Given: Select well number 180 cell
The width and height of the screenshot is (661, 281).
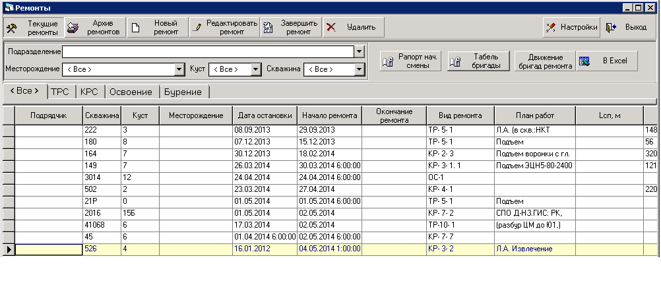Looking at the screenshot, I should 102,142.
